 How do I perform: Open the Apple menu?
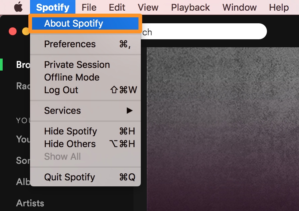18,7
